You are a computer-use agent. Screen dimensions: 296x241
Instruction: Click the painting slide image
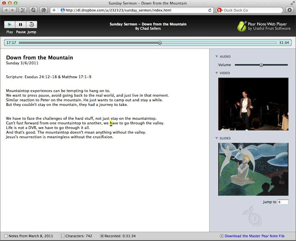(x=253, y=169)
